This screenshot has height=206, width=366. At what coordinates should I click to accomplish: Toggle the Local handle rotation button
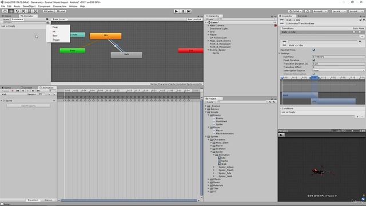(61, 11)
